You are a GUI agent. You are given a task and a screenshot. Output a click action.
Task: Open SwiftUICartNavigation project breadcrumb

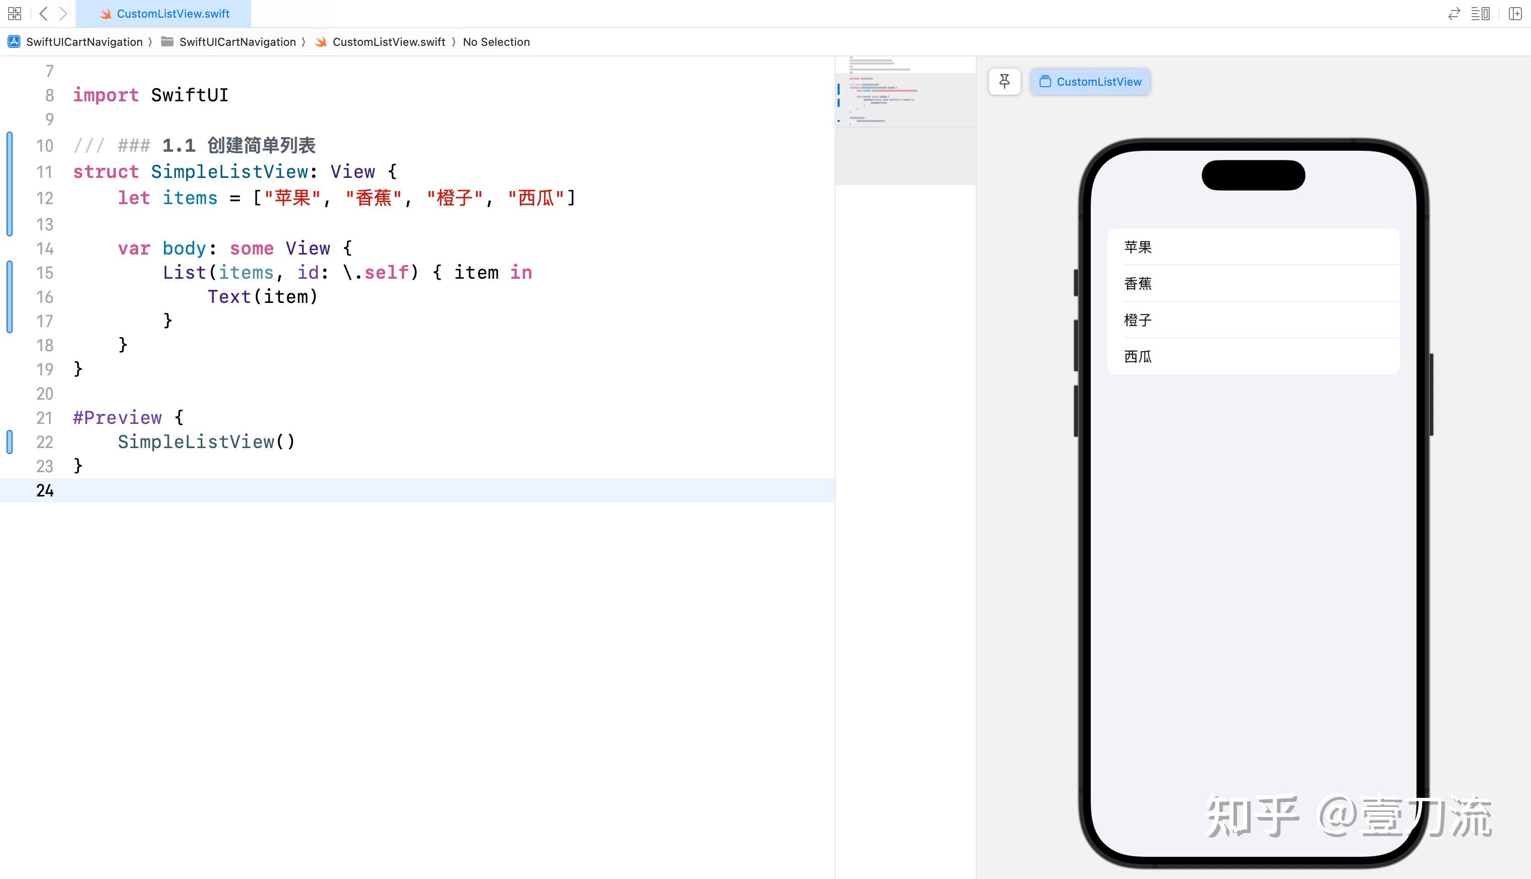tap(84, 42)
